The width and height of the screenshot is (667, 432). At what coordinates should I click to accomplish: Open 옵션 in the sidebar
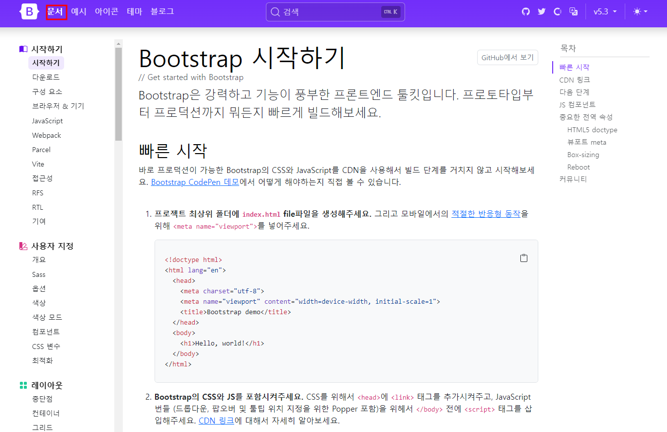39,289
